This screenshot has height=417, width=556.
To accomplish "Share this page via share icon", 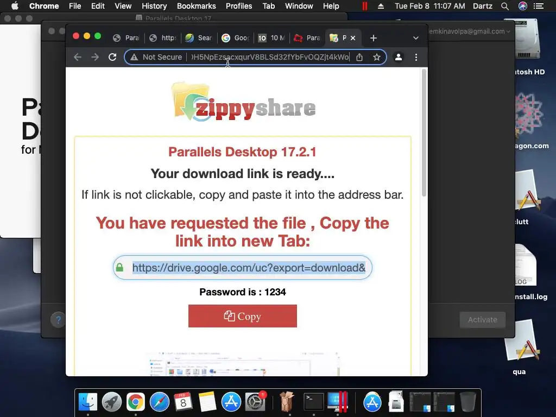I will 359,57.
